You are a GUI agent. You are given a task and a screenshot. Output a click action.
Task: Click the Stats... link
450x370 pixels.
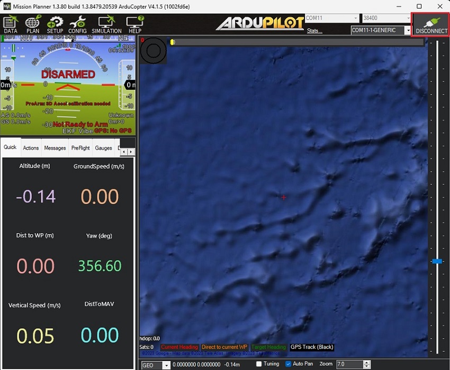(314, 31)
